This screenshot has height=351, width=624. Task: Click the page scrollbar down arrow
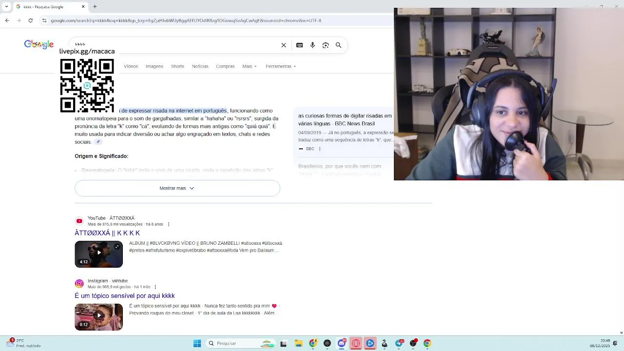(621, 333)
